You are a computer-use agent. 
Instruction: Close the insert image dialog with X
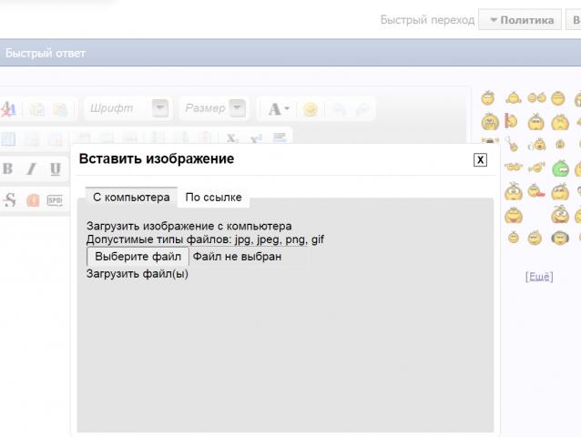(481, 160)
